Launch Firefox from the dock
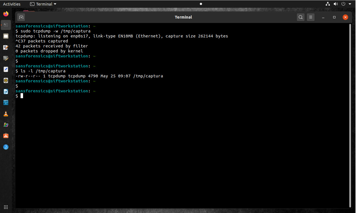Image resolution: width=356 pixels, height=213 pixels. coord(6,14)
